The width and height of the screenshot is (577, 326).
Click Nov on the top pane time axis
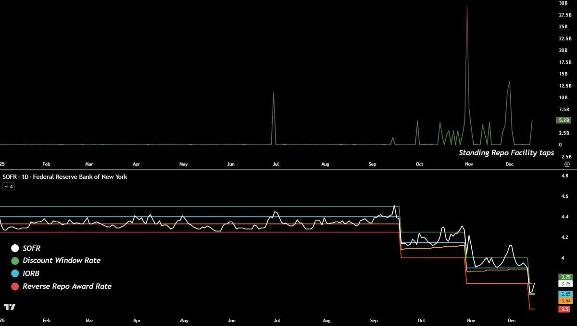[x=469, y=164]
